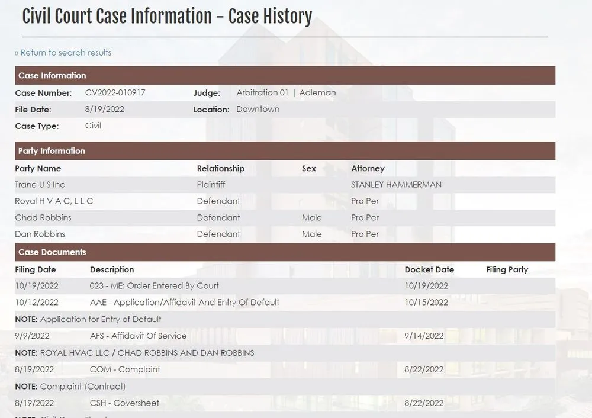Click the Dan Robbins party name
This screenshot has width=592, height=418.
[x=40, y=234]
